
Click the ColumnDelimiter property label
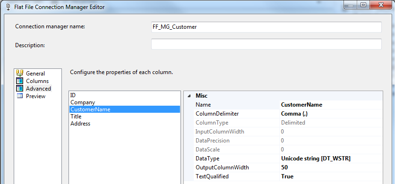pyautogui.click(x=217, y=114)
